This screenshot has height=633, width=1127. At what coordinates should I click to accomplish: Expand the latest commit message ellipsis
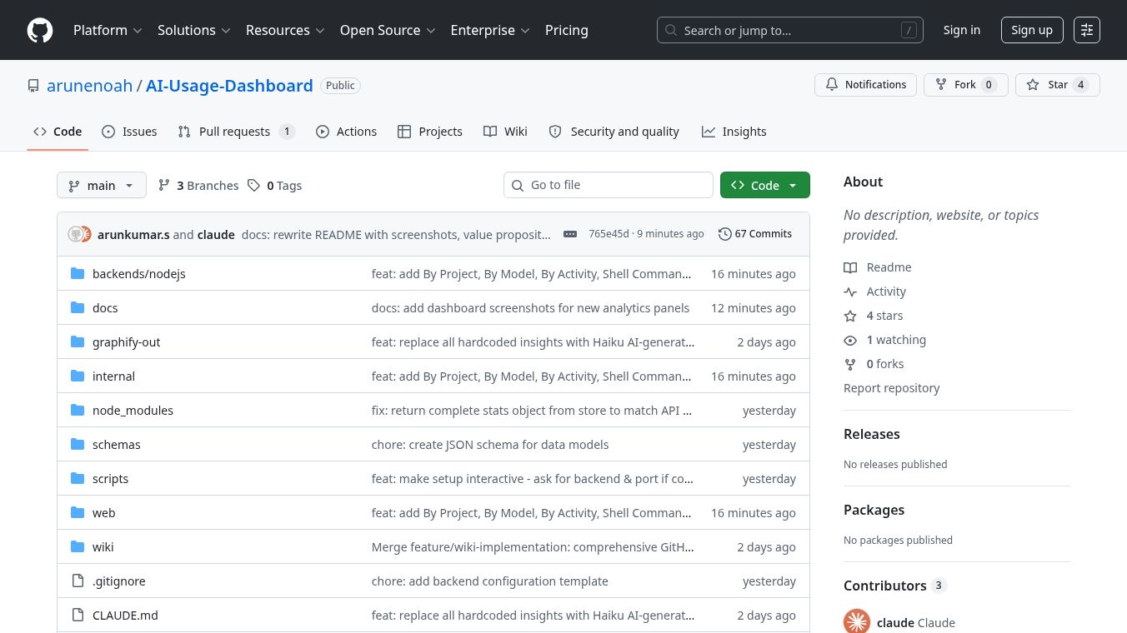pyautogui.click(x=570, y=234)
